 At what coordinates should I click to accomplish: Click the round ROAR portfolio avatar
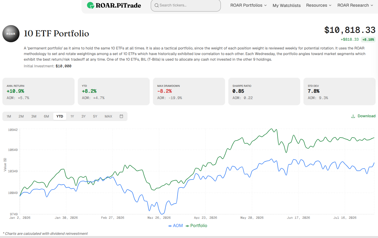click(x=11, y=34)
